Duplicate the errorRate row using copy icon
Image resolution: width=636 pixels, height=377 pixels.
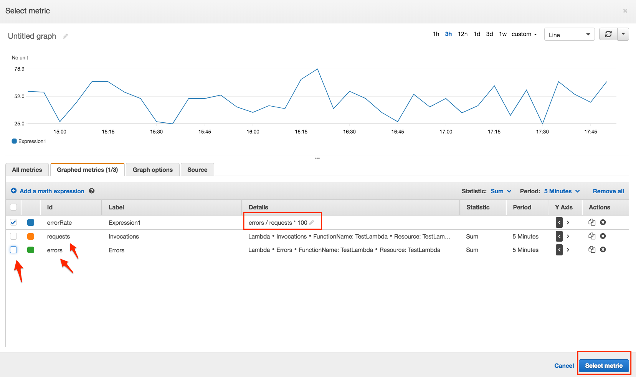click(x=592, y=222)
